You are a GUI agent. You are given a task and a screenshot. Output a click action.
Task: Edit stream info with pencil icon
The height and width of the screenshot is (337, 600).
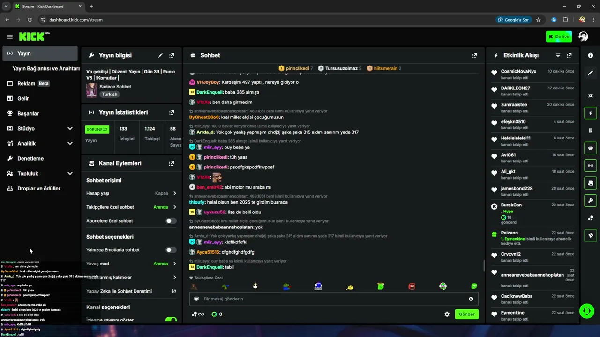tap(160, 55)
